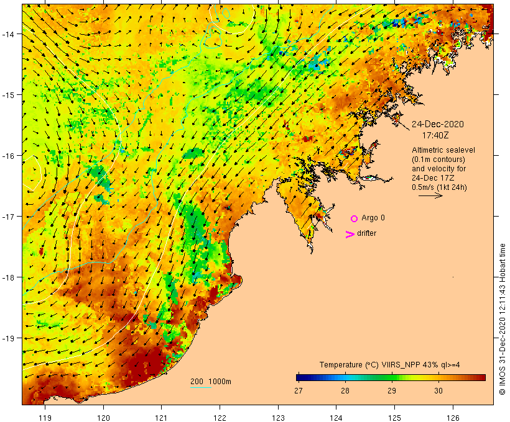Click the latitude label -15
Viewport: 510px width, 422px height.
coord(8,95)
